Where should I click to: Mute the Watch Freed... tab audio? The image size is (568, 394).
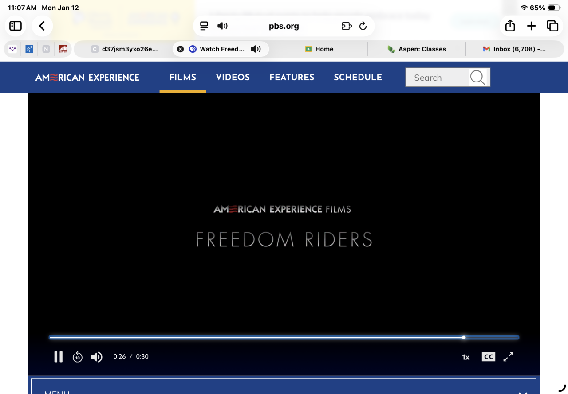(x=256, y=49)
